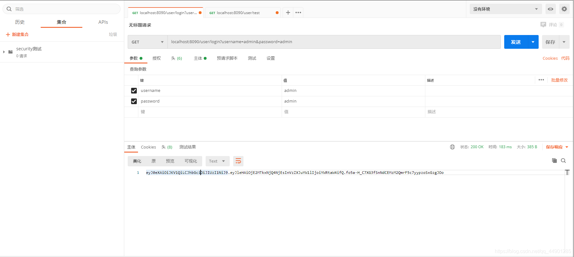Click the network globe icon near status
Image resolution: width=574 pixels, height=257 pixels.
pyautogui.click(x=452, y=147)
